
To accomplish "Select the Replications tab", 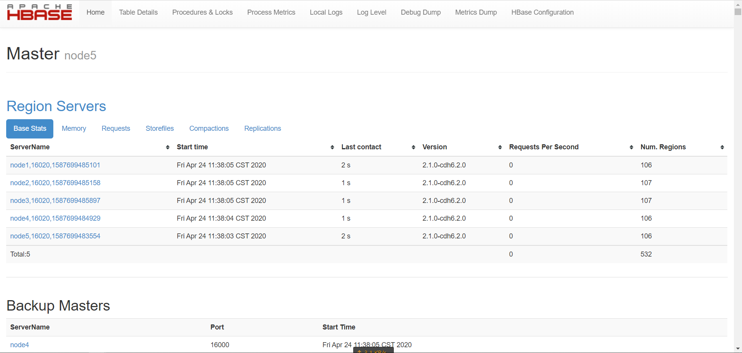I will tap(262, 128).
